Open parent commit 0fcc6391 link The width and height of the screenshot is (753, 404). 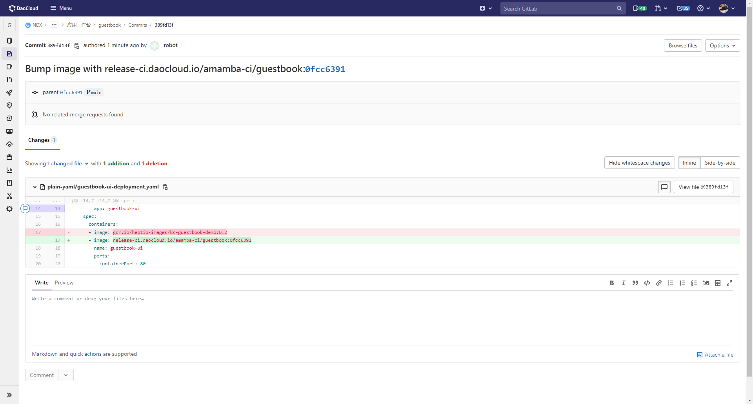pos(71,92)
